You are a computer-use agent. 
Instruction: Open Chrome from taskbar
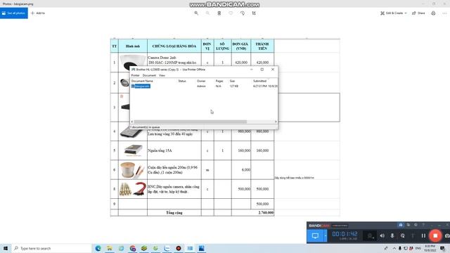click(133, 248)
